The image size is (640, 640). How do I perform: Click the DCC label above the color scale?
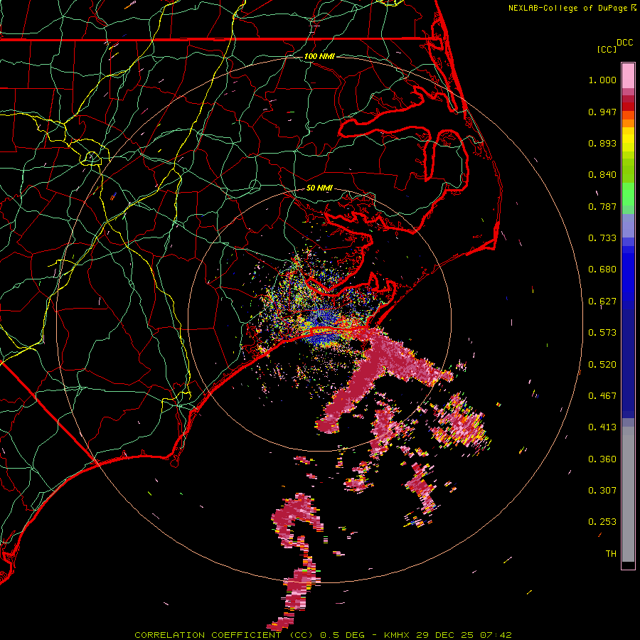[x=625, y=43]
